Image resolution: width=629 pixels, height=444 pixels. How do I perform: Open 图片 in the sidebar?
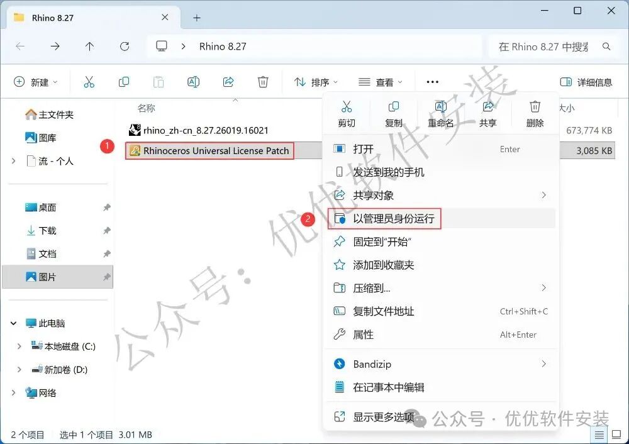click(57, 277)
